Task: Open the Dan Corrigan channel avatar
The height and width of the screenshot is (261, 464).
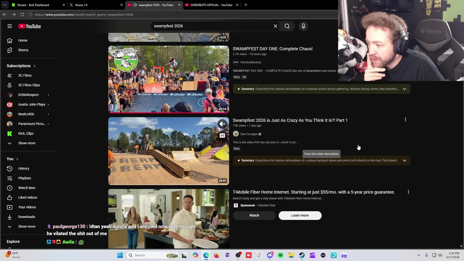Action: 236,134
